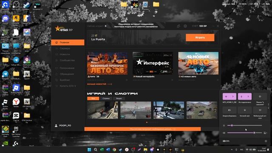Click the POOPI_PO profile at sidebar bottom
This screenshot has height=153, width=272.
click(63, 125)
